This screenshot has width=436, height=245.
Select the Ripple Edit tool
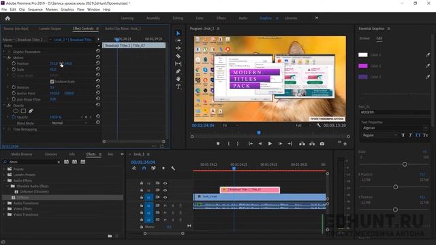pyautogui.click(x=178, y=48)
